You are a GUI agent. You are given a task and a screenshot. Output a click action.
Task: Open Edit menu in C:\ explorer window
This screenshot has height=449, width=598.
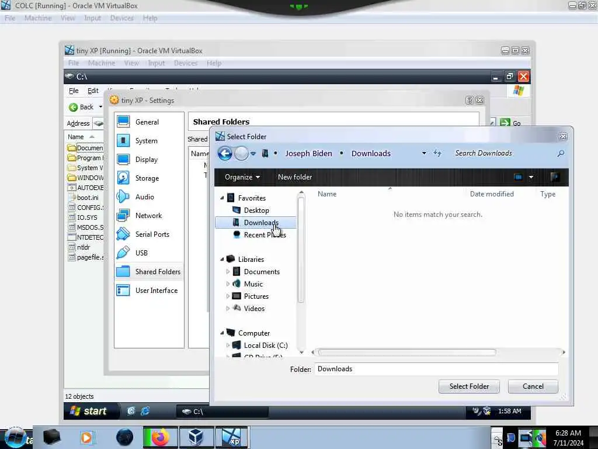point(93,91)
